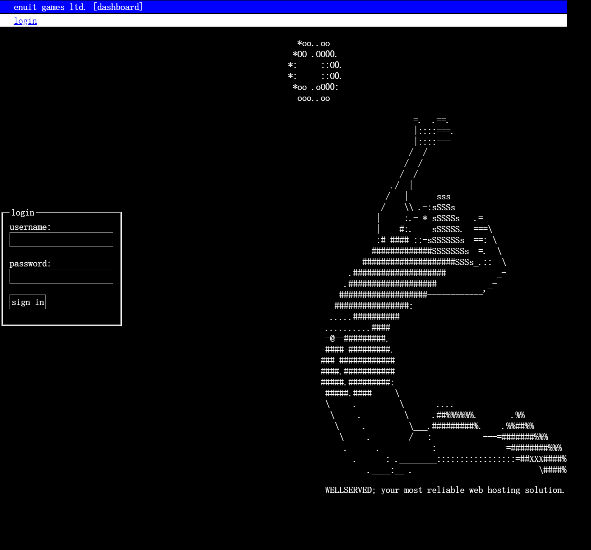This screenshot has width=591, height=550.
Task: Click the "username:" label
Action: 30,227
